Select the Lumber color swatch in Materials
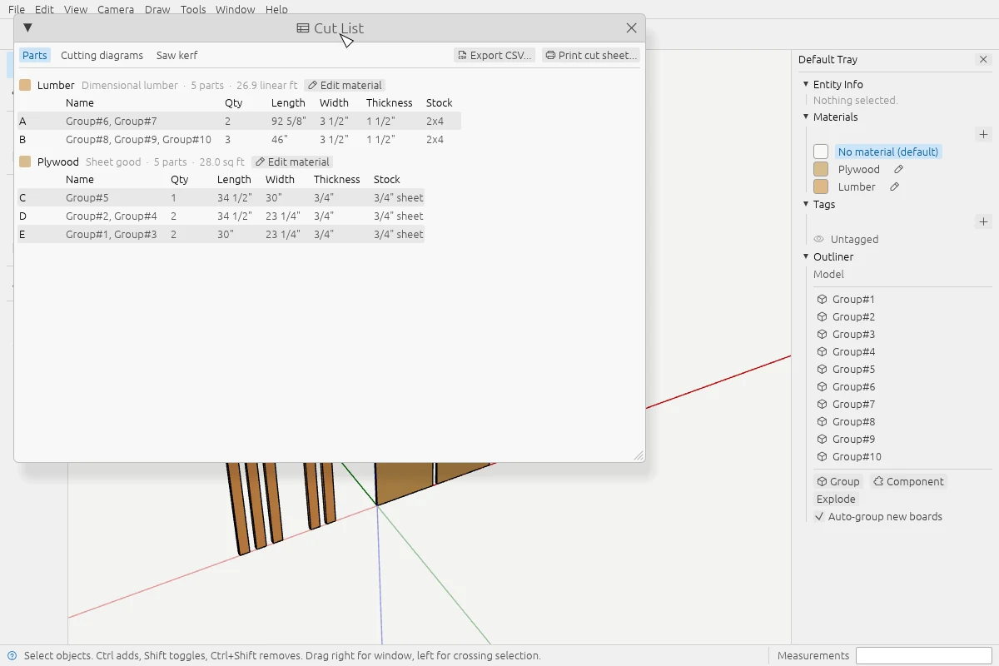 click(821, 186)
